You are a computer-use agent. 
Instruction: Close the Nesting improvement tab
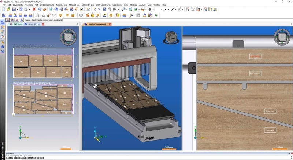click(110, 24)
